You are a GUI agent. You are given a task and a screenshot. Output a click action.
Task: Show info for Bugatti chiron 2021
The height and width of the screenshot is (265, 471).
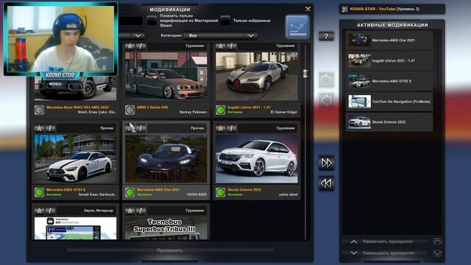click(x=231, y=46)
